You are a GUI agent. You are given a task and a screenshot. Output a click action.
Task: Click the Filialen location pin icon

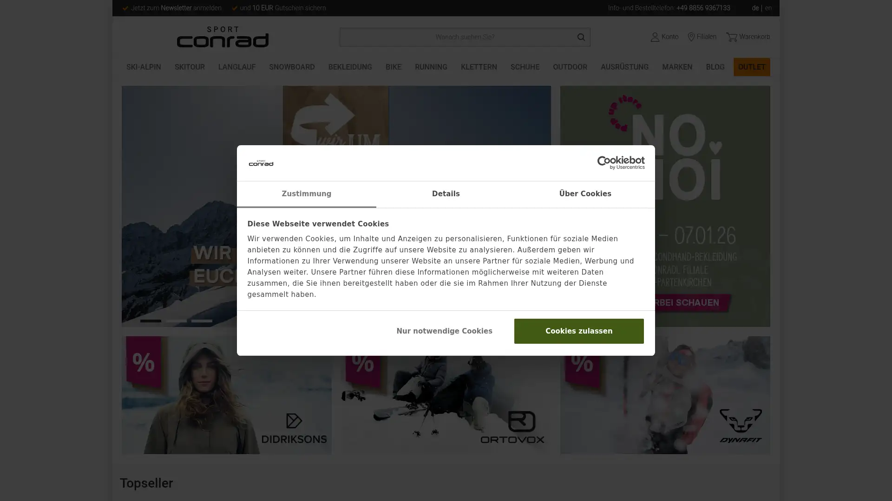pos(692,37)
